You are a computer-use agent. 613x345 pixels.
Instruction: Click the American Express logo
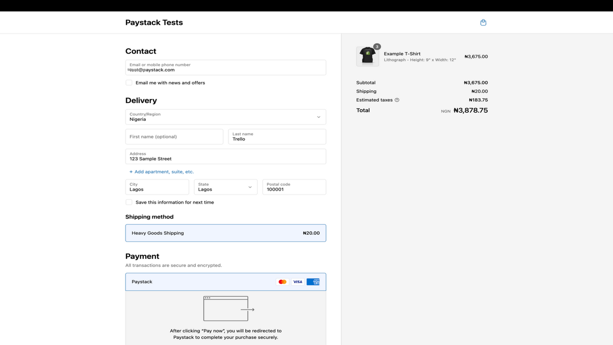coord(313,282)
